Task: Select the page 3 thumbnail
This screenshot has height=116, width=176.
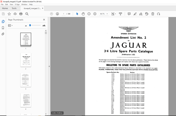Action: (26, 80)
